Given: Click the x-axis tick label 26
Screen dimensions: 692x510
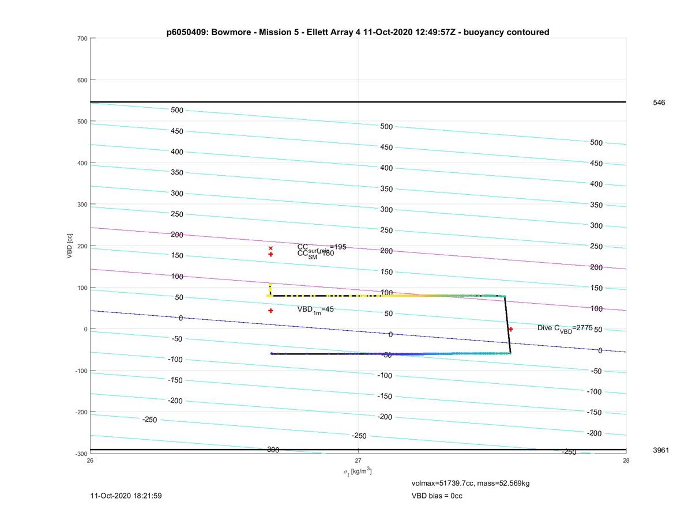Looking at the screenshot, I should pos(90,460).
